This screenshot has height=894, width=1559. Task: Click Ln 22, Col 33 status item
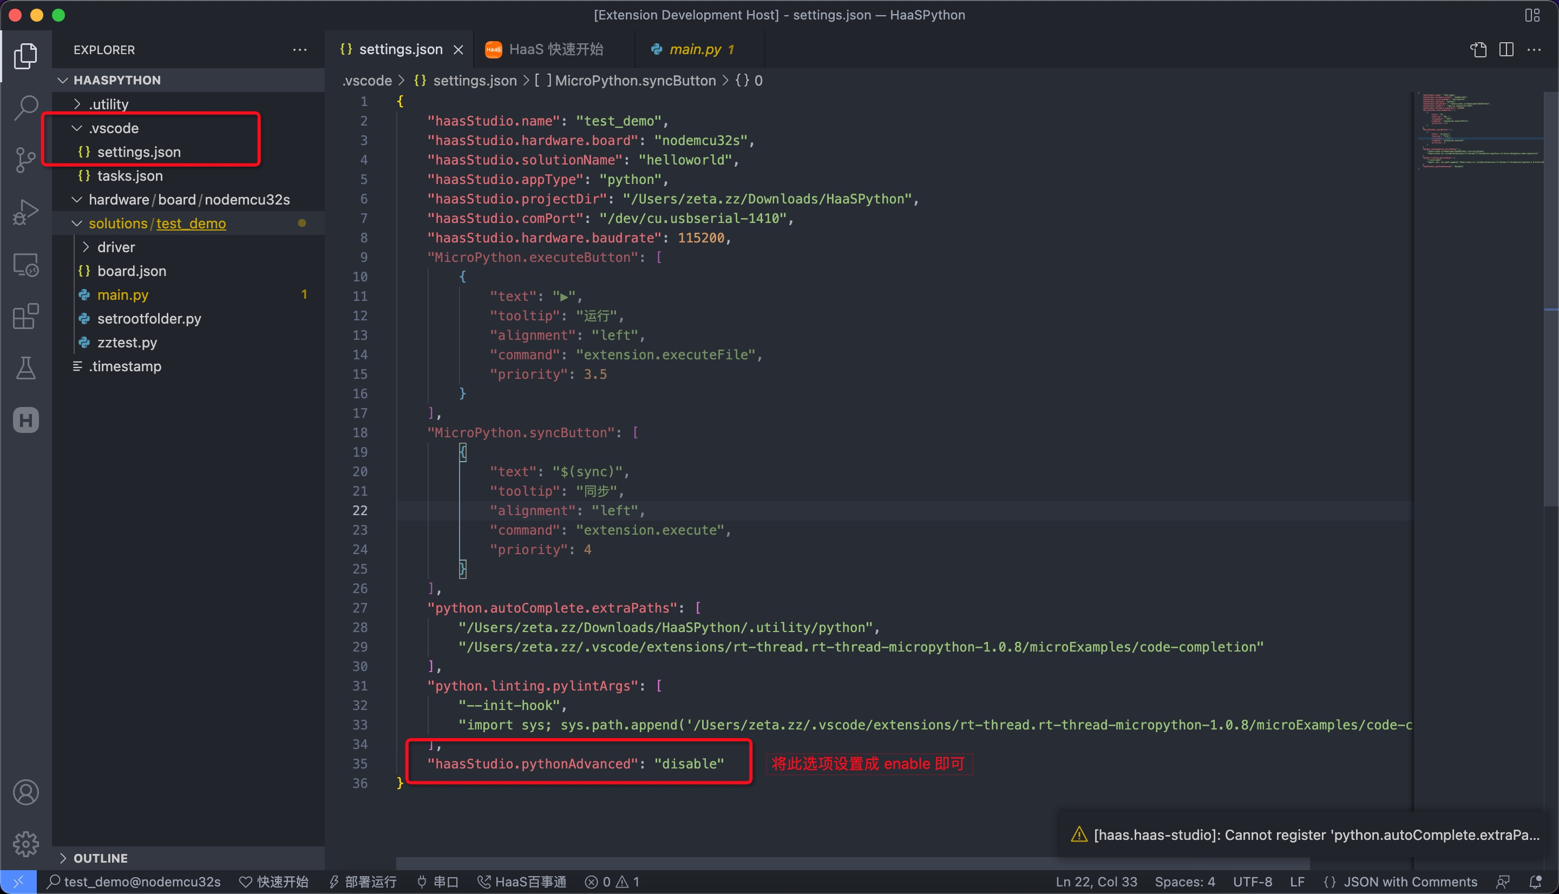1096,882
